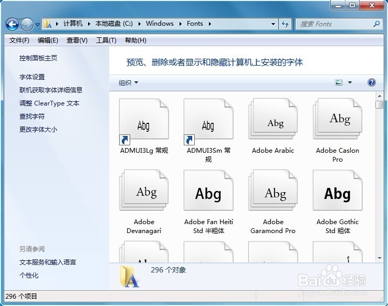This screenshot has height=306, width=388.
Task: Open 文本服务和输入语言 link
Action: pyautogui.click(x=47, y=262)
